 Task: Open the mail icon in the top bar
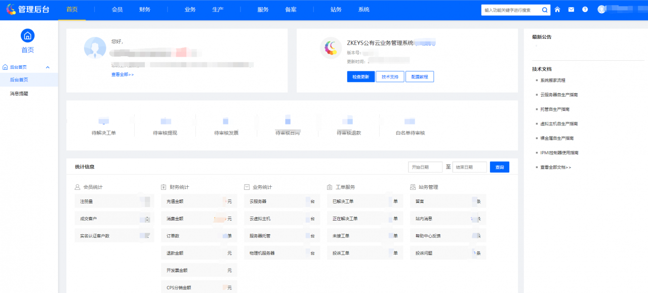(571, 9)
